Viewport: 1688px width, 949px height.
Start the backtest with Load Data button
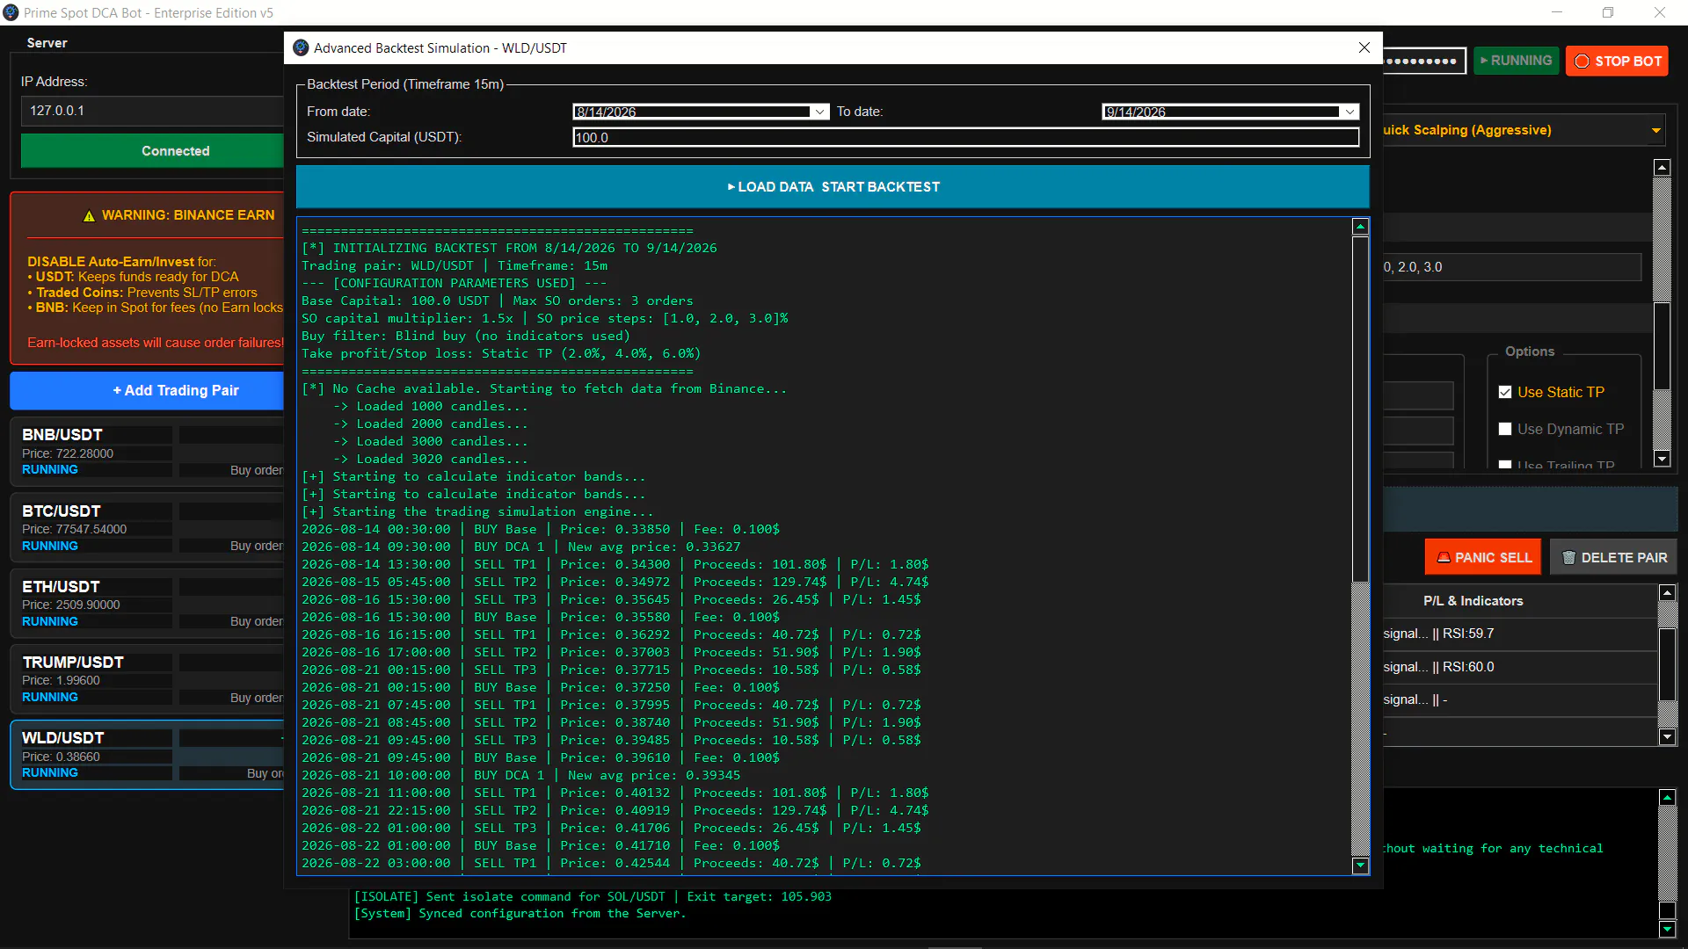tap(833, 186)
